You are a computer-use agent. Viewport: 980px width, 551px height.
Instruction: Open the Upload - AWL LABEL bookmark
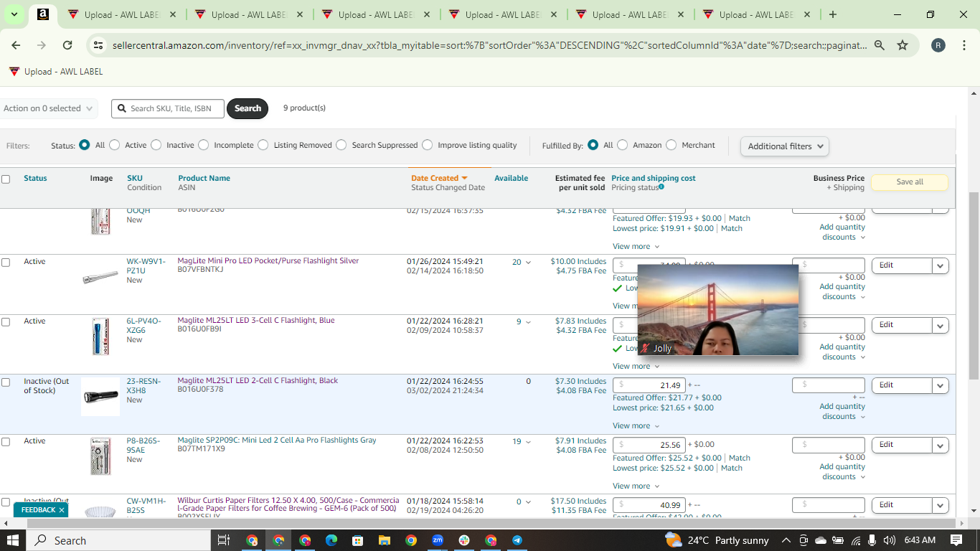56,72
